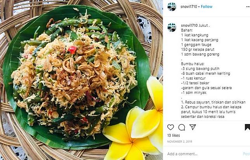
Task: Click the yellow frangipani flower in photo
Action: point(135,124)
